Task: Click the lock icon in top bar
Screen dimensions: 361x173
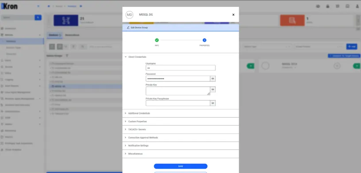Action: tap(328, 6)
